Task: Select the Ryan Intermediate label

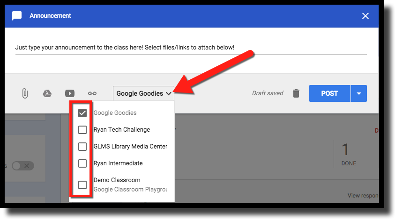Action: (x=118, y=163)
